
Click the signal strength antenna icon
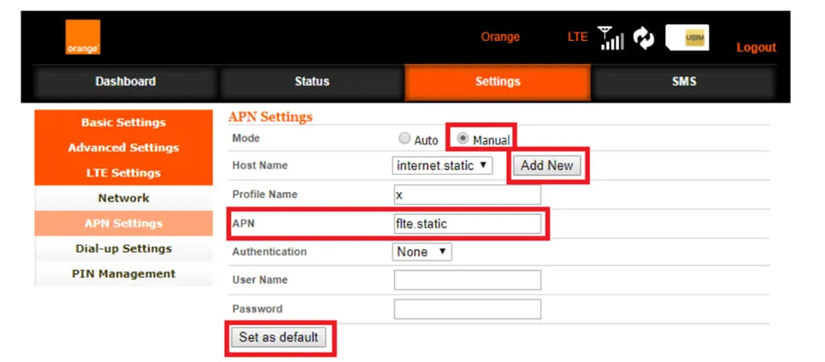coord(611,38)
